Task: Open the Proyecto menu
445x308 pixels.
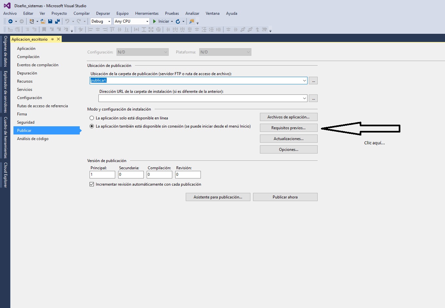Action: click(59, 13)
